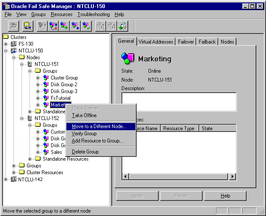Choose Move to a Different Node
This screenshot has width=266, height=216.
(101, 126)
